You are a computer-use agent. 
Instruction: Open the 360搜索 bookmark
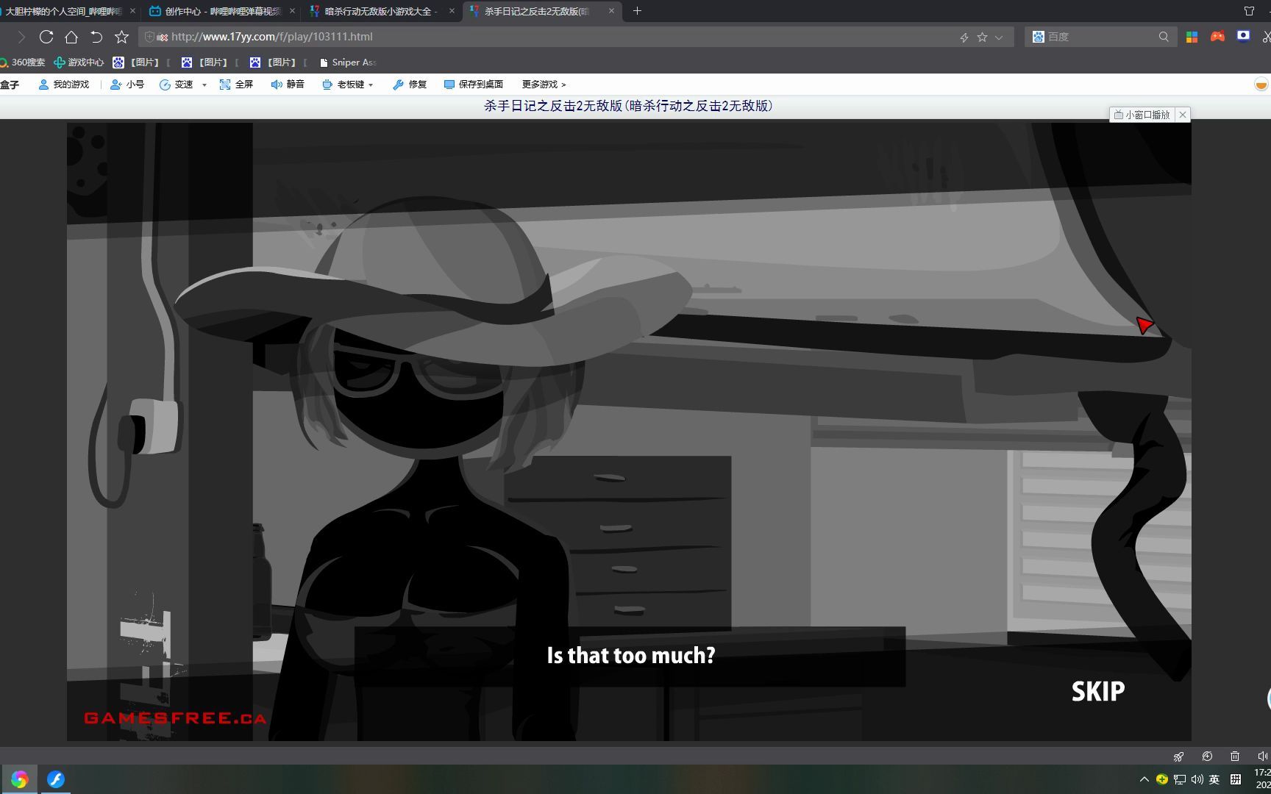click(x=23, y=62)
